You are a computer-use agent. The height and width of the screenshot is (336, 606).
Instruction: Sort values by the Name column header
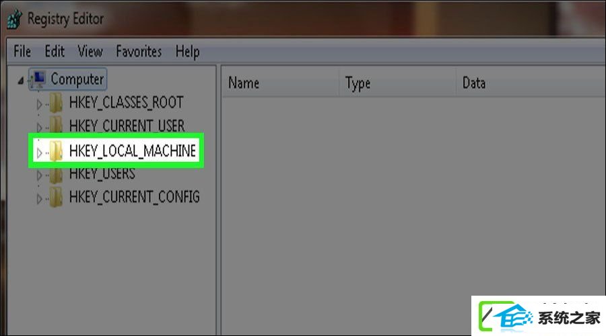coord(281,83)
